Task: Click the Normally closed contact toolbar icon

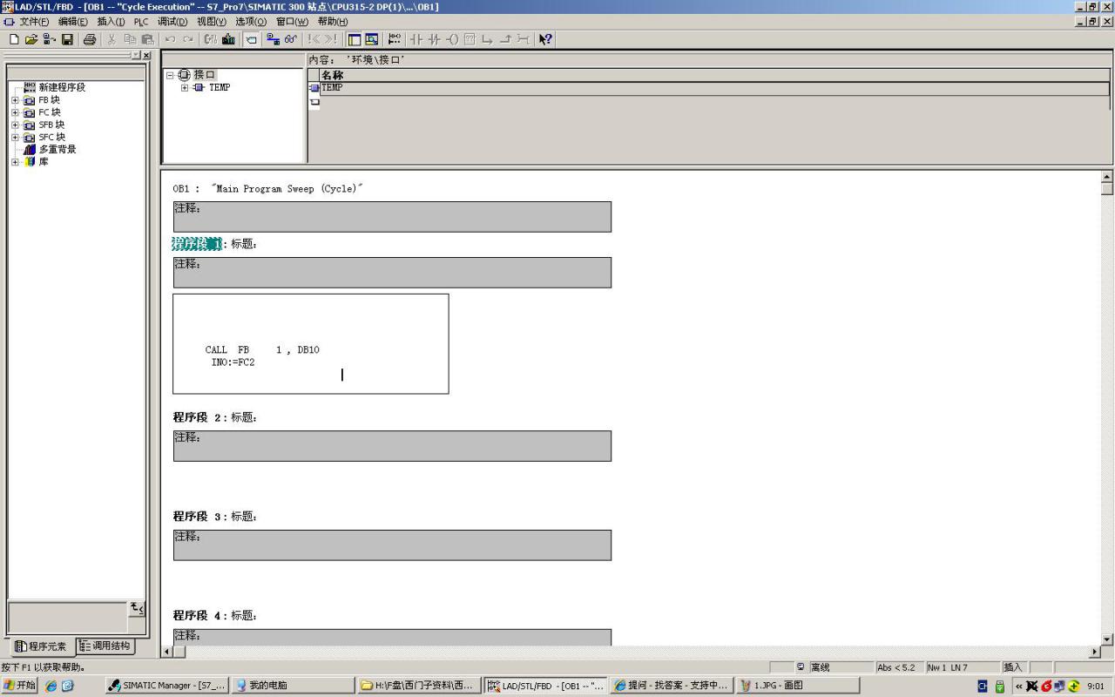Action: pyautogui.click(x=434, y=39)
